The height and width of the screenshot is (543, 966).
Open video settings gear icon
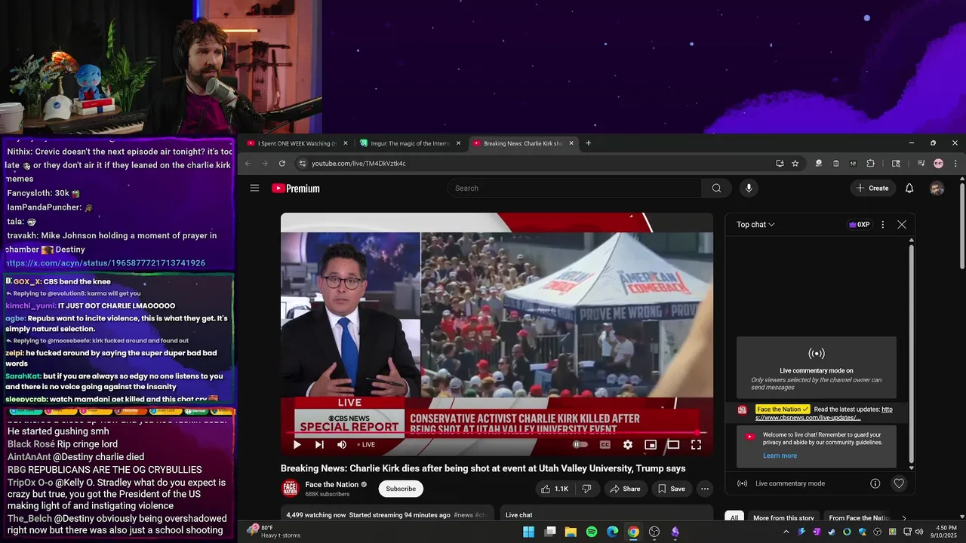[628, 445]
